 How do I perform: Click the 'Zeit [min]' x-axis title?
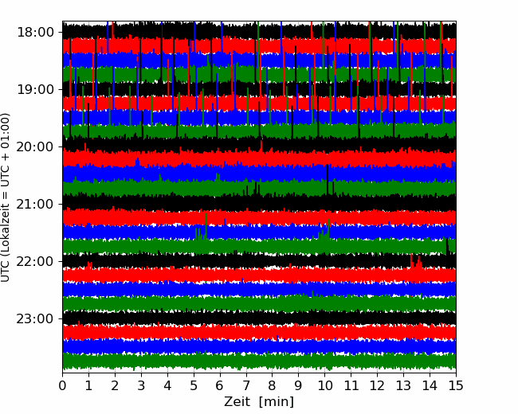pyautogui.click(x=259, y=402)
